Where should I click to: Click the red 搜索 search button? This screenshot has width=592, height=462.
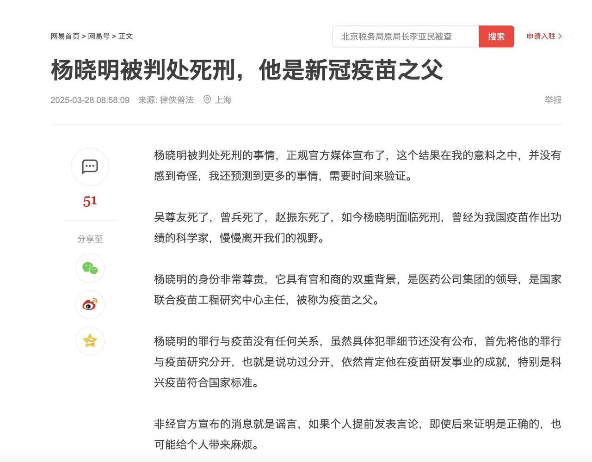point(496,37)
